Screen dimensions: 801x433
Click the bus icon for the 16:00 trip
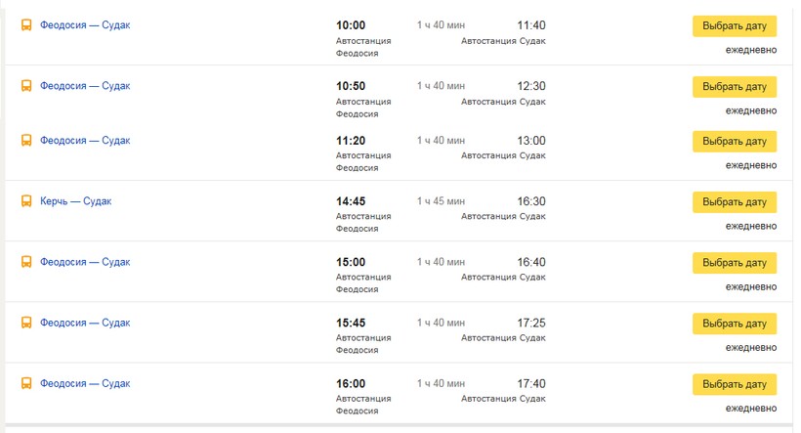pos(26,383)
